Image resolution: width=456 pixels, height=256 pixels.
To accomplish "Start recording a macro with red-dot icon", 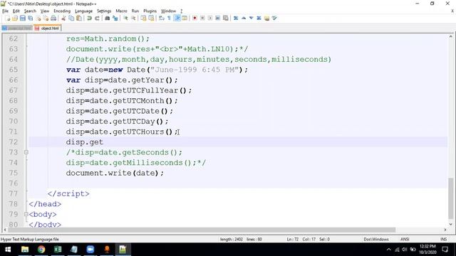I will click(195, 18).
